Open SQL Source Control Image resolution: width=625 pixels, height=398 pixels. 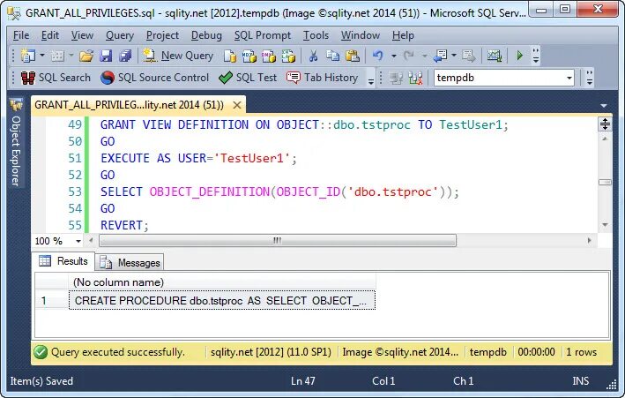(154, 78)
